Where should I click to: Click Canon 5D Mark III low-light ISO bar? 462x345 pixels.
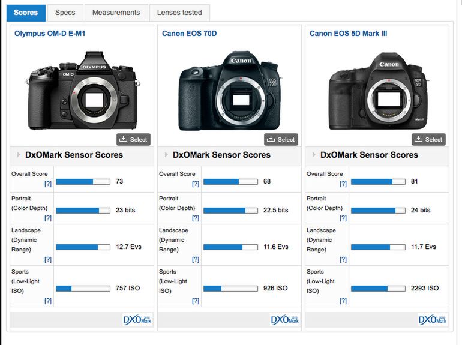(379, 289)
